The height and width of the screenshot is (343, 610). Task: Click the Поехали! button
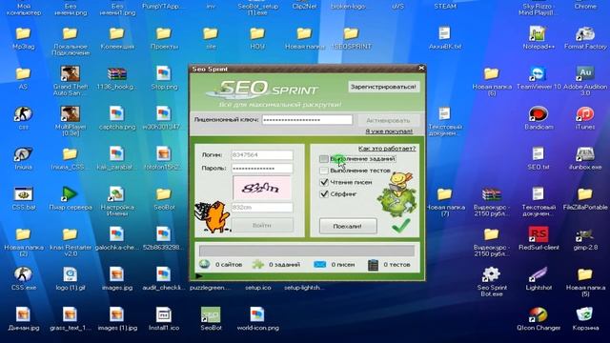point(348,226)
